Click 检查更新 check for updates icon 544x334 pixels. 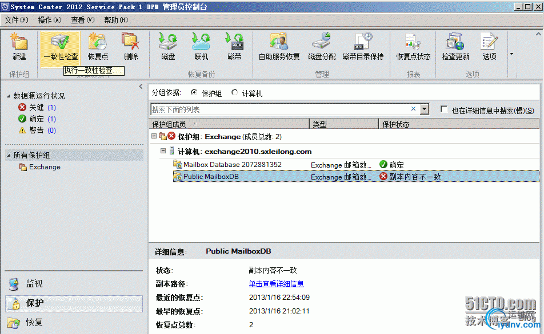coord(455,42)
